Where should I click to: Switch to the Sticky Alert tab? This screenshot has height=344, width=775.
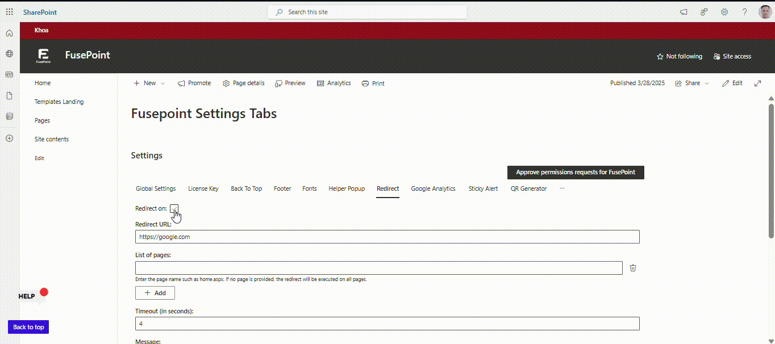483,188
